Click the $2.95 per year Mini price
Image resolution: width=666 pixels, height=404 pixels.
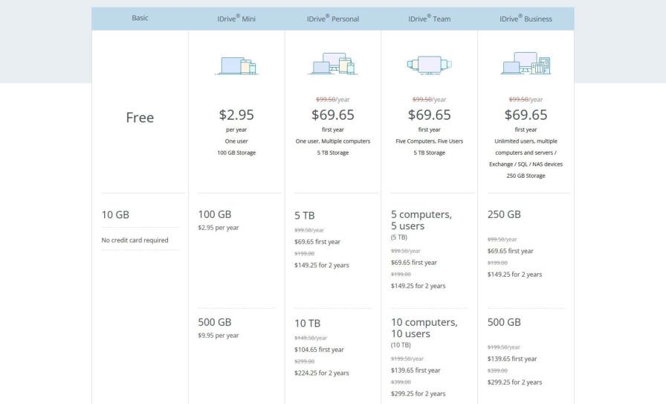(x=236, y=115)
